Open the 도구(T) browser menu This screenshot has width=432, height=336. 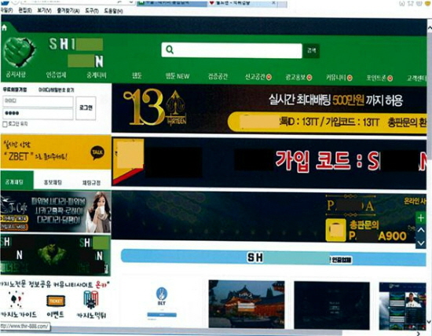(x=92, y=11)
